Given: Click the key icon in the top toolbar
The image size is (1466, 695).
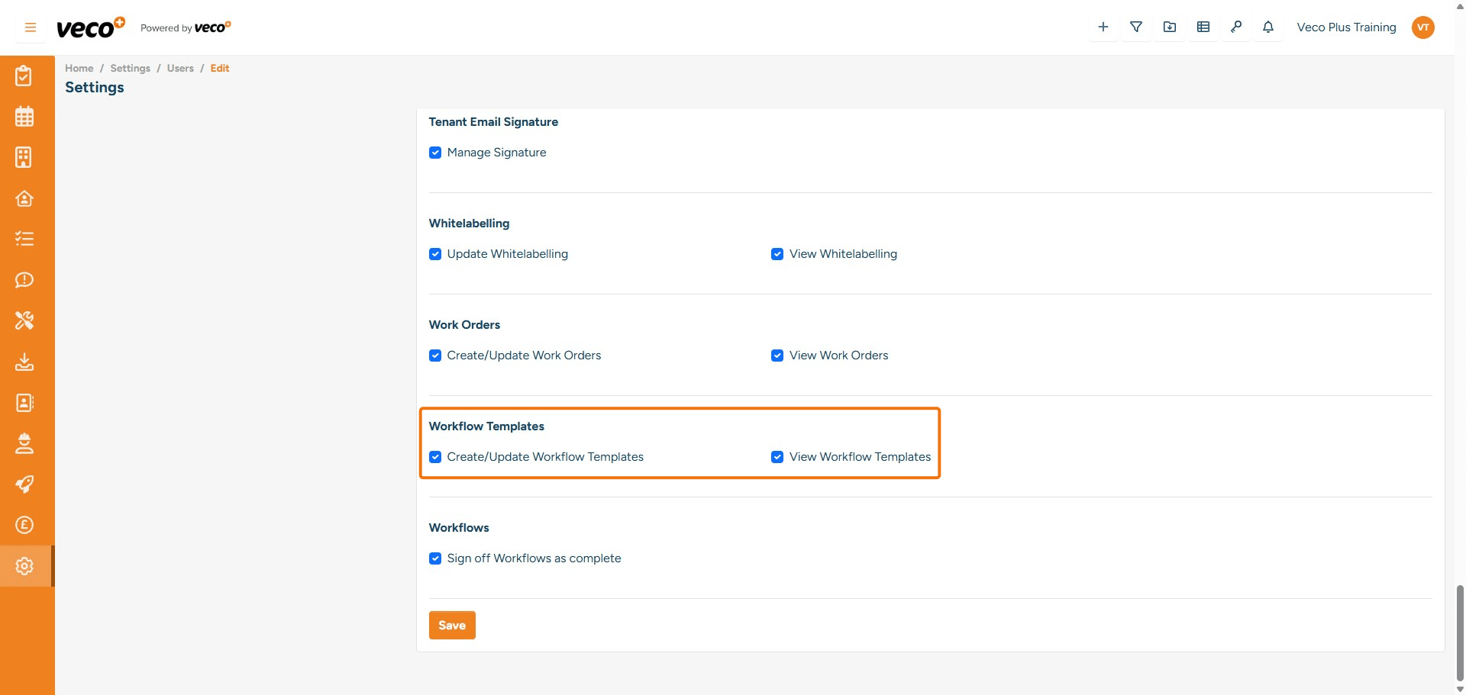Looking at the screenshot, I should (x=1236, y=27).
